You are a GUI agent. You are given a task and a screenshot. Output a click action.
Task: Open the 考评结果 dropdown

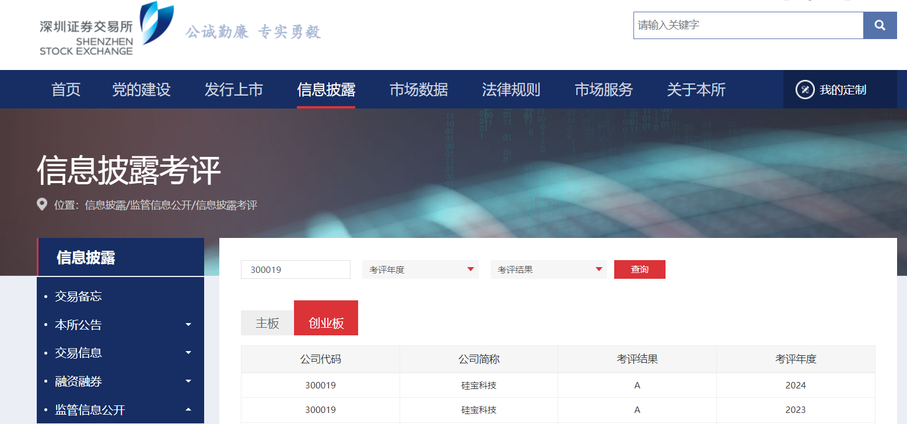pyautogui.click(x=548, y=269)
